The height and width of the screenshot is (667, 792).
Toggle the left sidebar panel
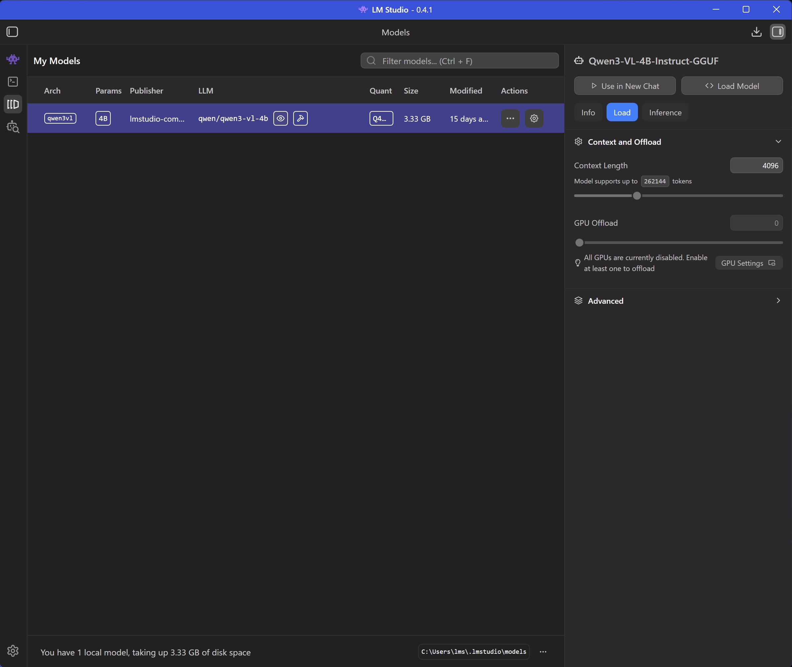coord(12,32)
